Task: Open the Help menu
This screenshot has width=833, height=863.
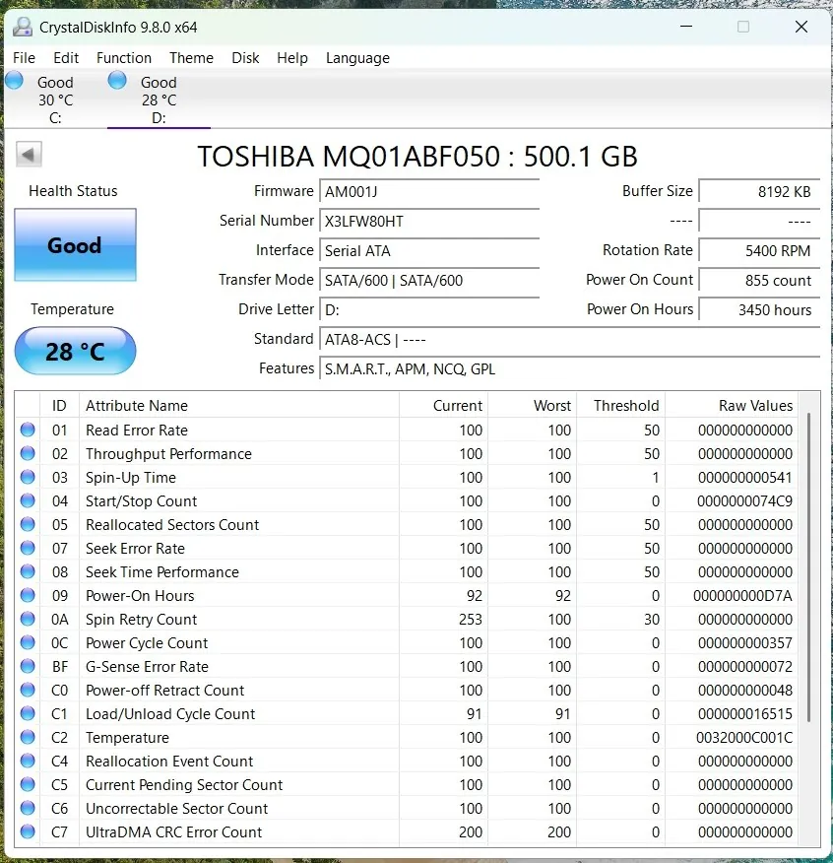Action: pyautogui.click(x=292, y=58)
